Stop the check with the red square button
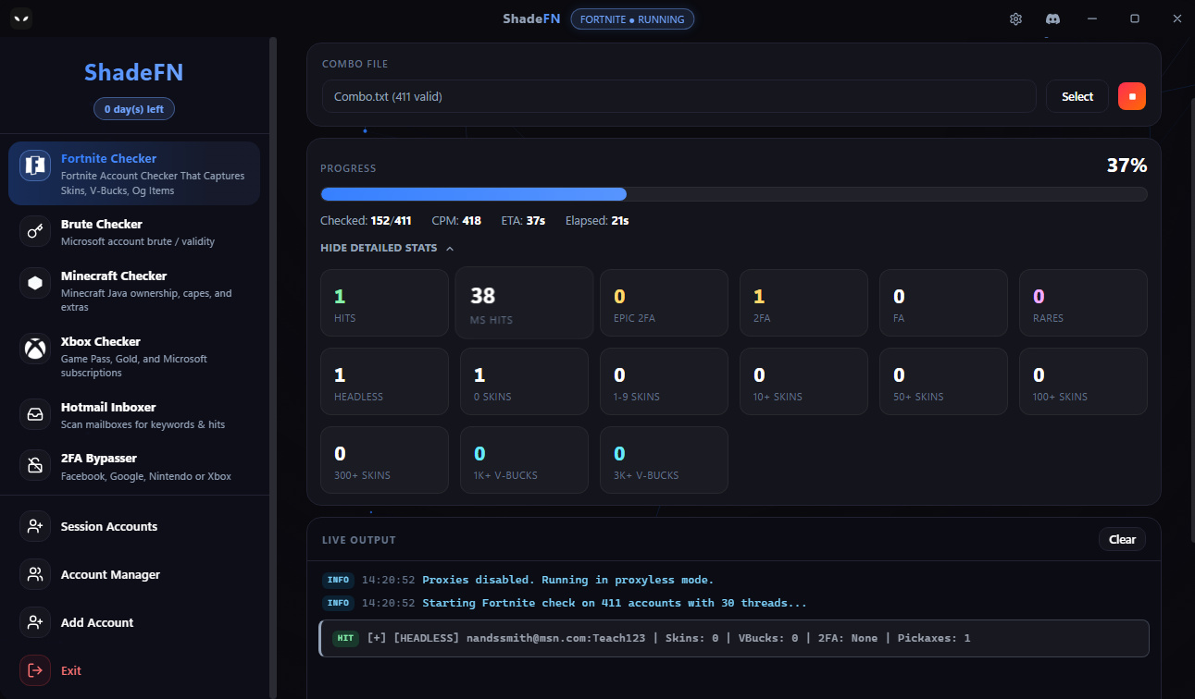The height and width of the screenshot is (699, 1195). point(1132,96)
